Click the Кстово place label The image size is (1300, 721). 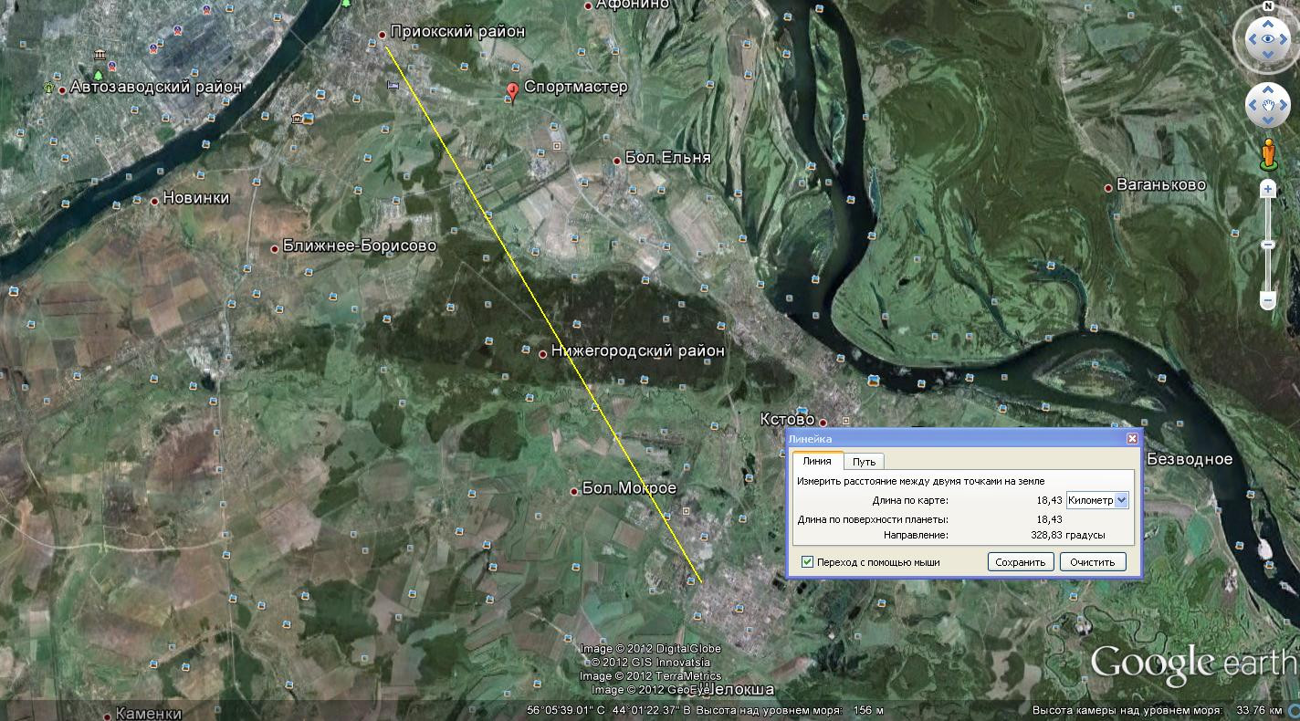click(787, 419)
